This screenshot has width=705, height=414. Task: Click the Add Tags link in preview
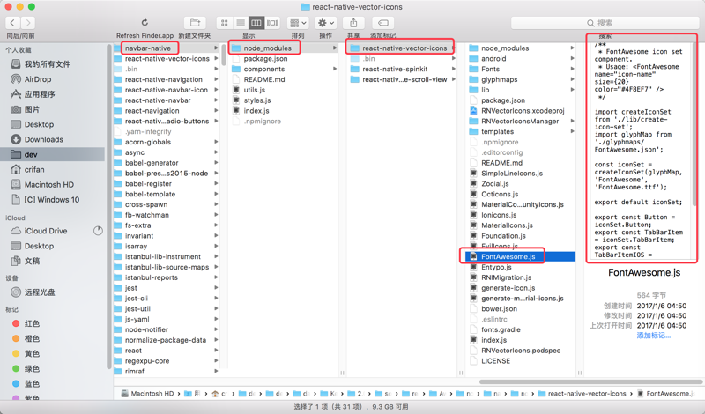click(653, 336)
